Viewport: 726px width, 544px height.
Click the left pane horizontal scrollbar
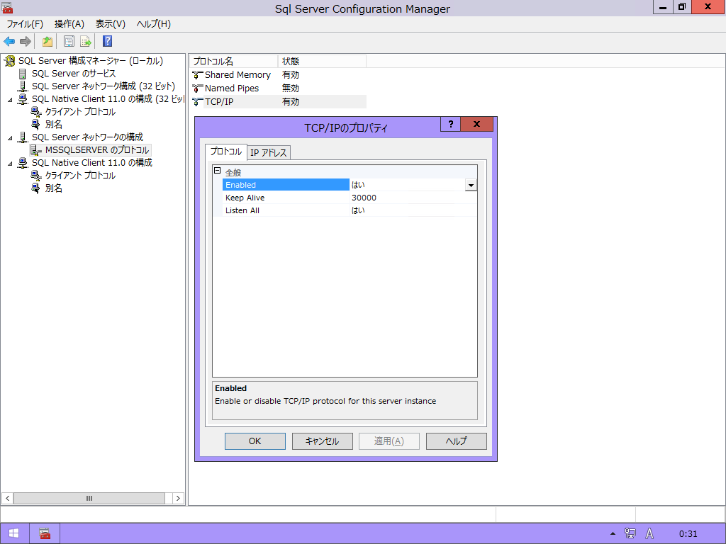click(x=89, y=498)
